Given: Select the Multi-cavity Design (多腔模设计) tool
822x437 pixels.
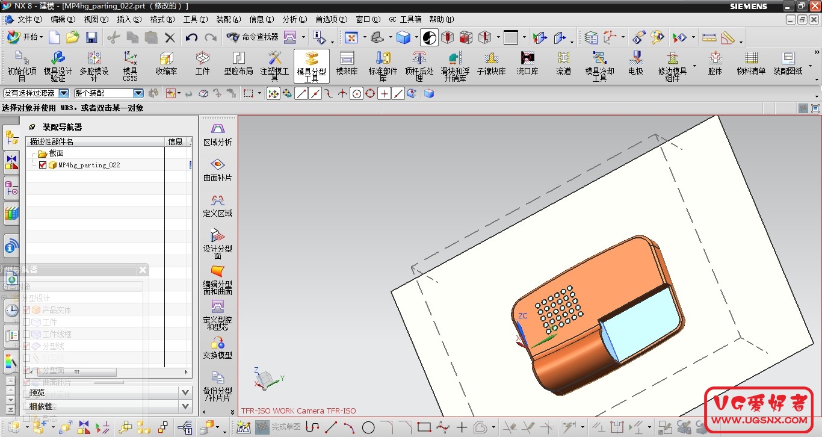Looking at the screenshot, I should pyautogui.click(x=94, y=66).
